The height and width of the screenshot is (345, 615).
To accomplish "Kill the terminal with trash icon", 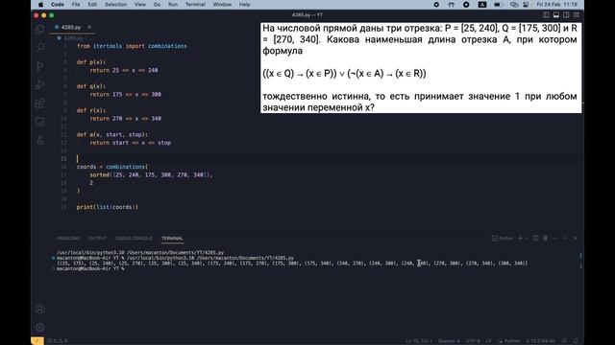I will tap(545, 239).
